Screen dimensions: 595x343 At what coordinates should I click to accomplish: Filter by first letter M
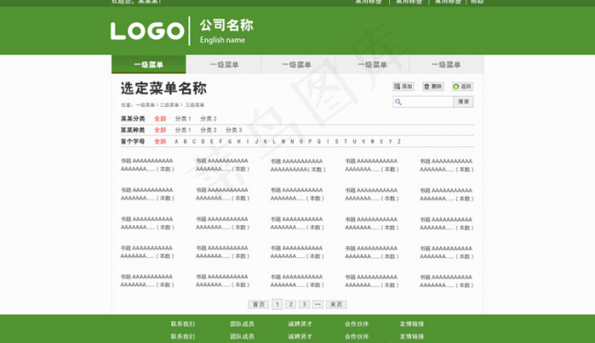point(283,142)
